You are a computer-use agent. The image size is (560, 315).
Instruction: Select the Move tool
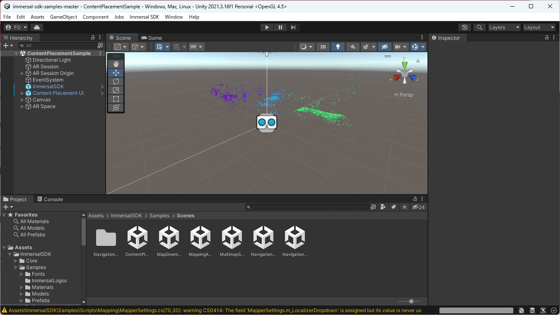[x=116, y=72]
